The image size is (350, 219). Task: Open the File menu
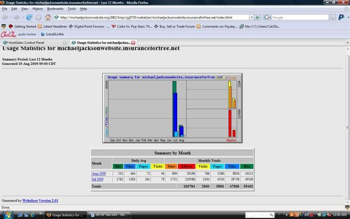[x=4, y=9]
